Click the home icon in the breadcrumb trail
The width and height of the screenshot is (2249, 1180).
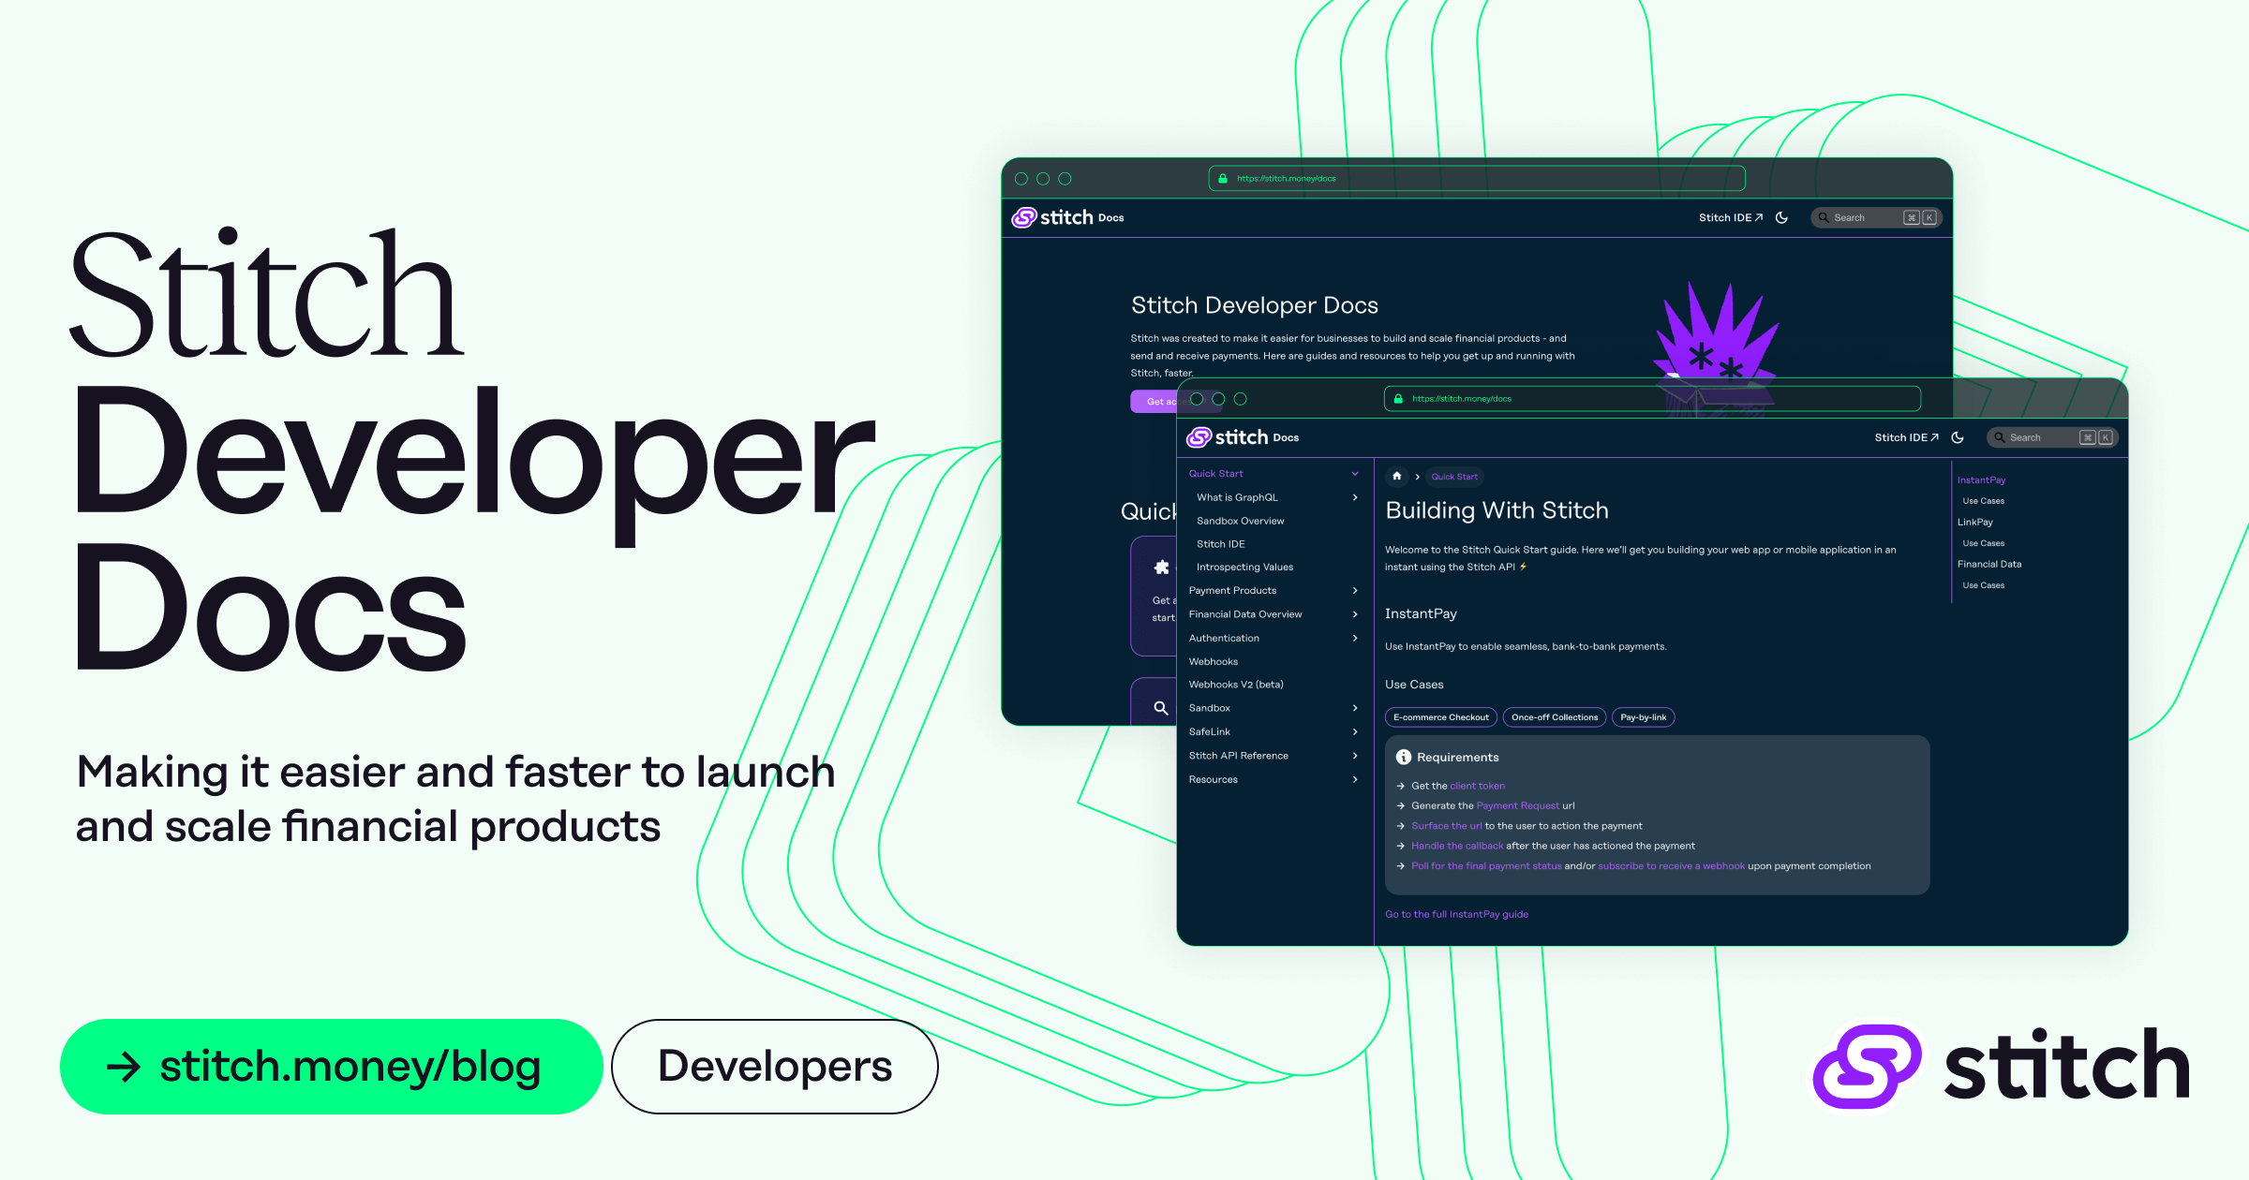(1396, 477)
